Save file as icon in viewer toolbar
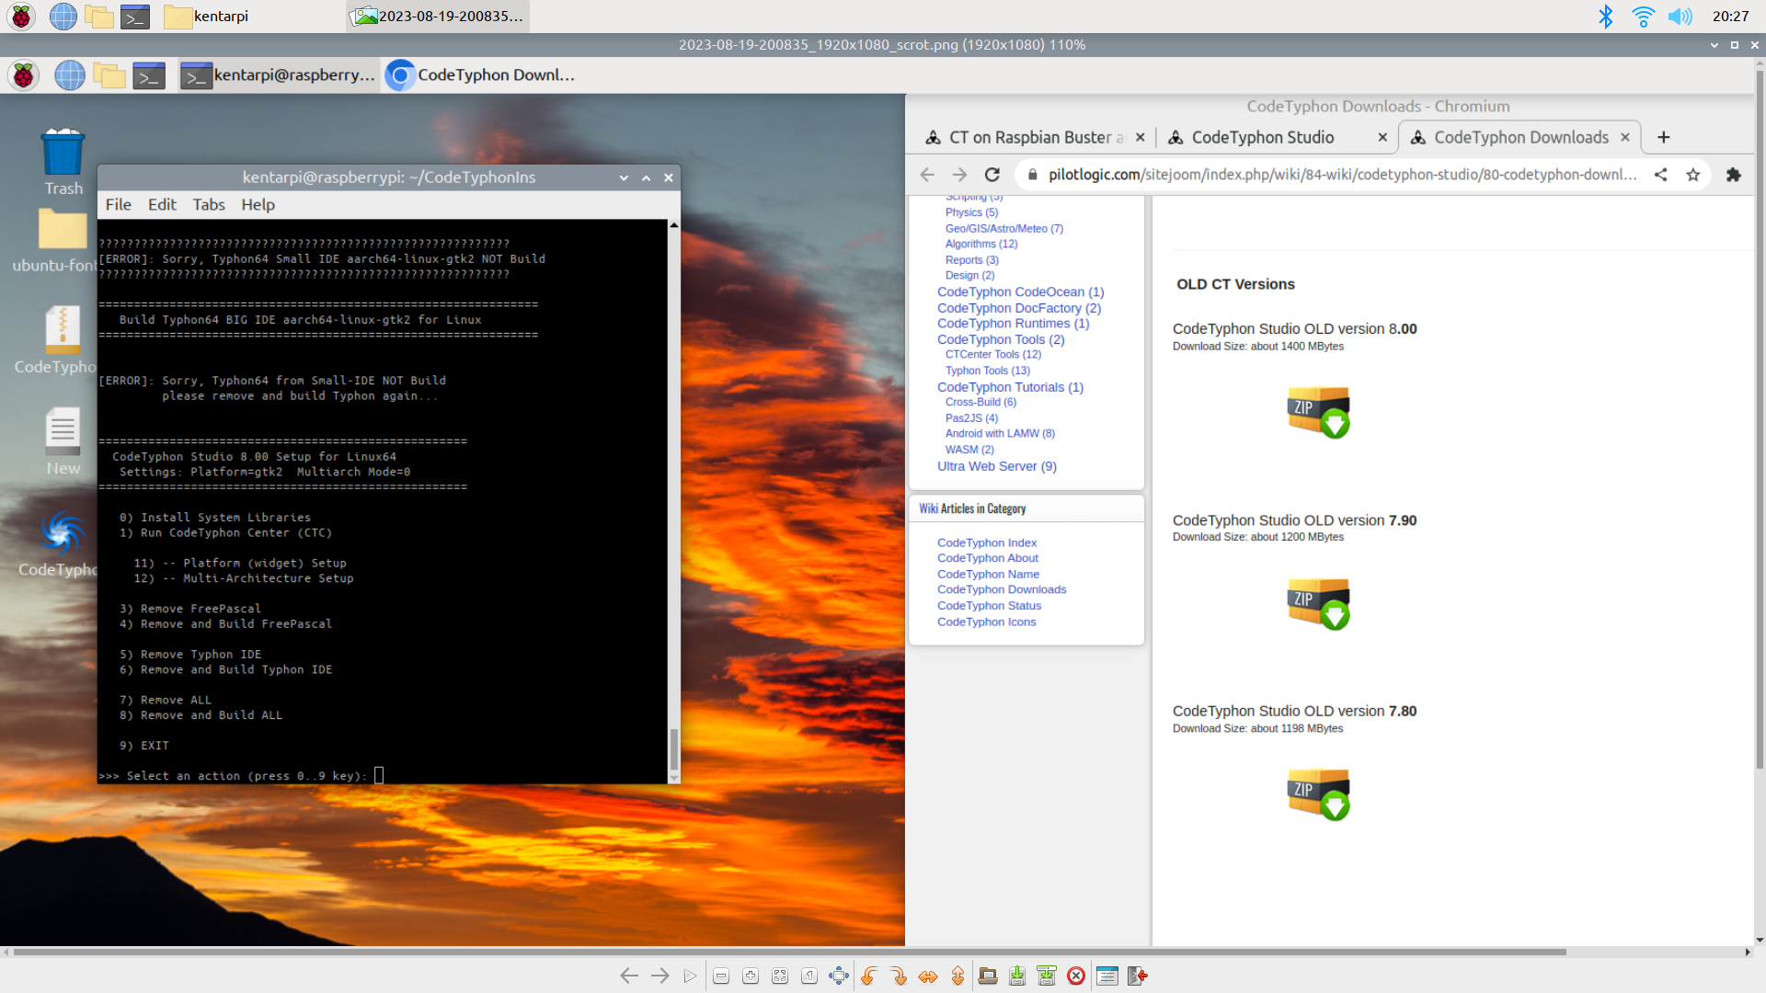The width and height of the screenshot is (1766, 993). 1047,976
